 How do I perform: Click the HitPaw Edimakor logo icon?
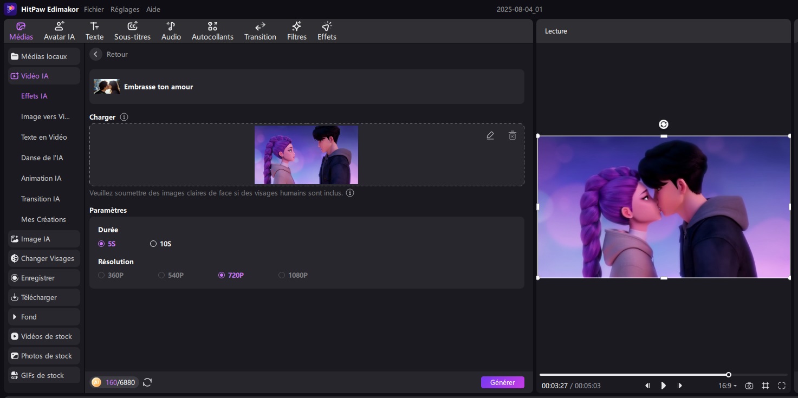click(10, 9)
